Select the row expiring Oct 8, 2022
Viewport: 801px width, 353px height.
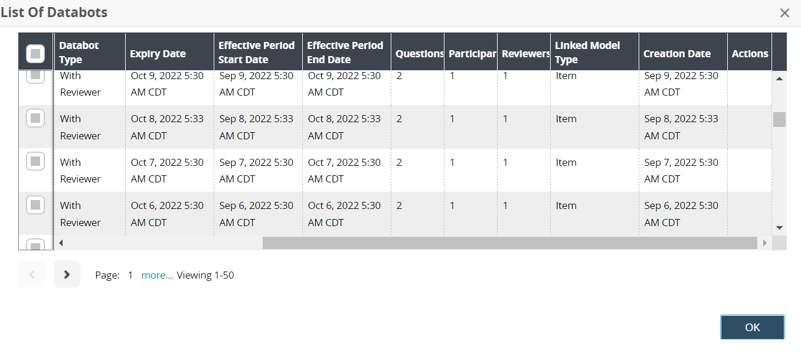[35, 118]
